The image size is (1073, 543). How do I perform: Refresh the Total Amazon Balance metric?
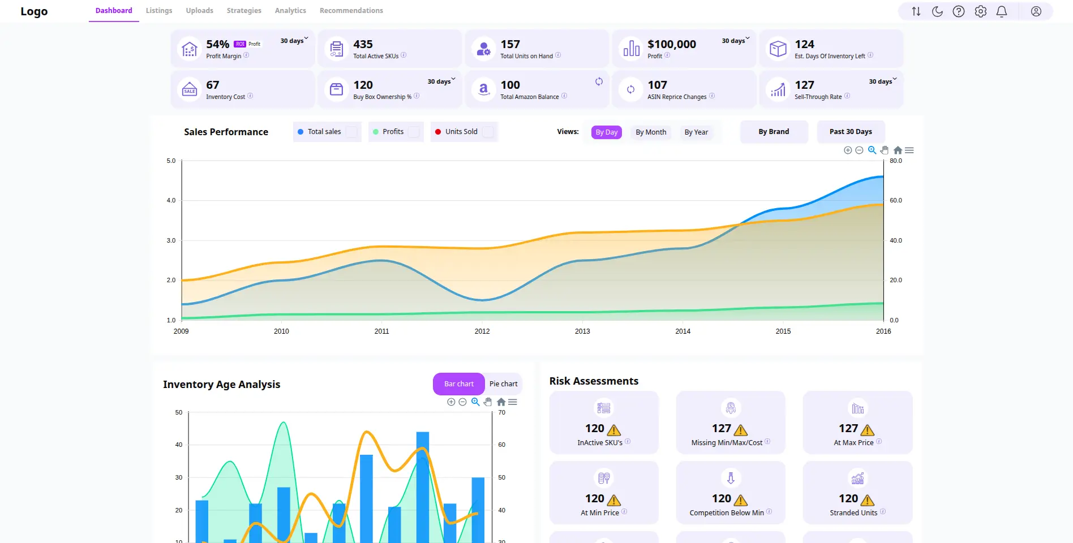click(x=599, y=81)
